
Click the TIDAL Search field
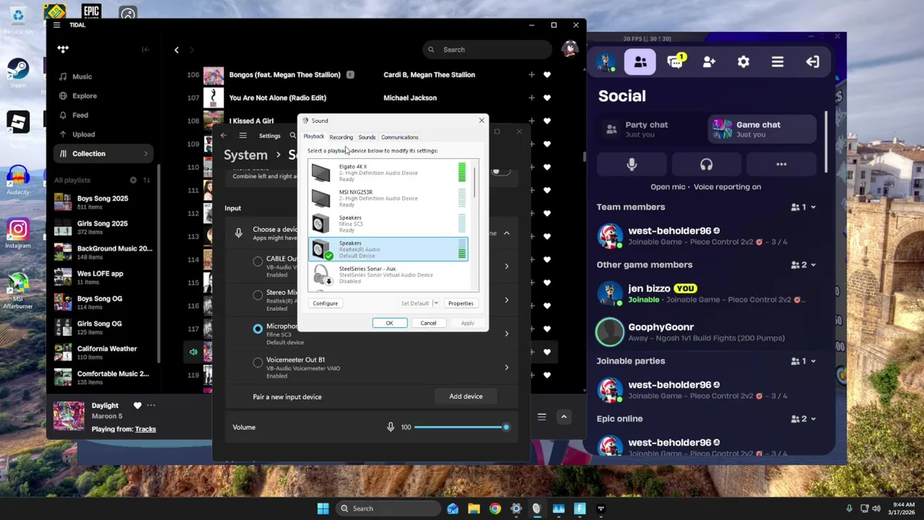click(487, 50)
